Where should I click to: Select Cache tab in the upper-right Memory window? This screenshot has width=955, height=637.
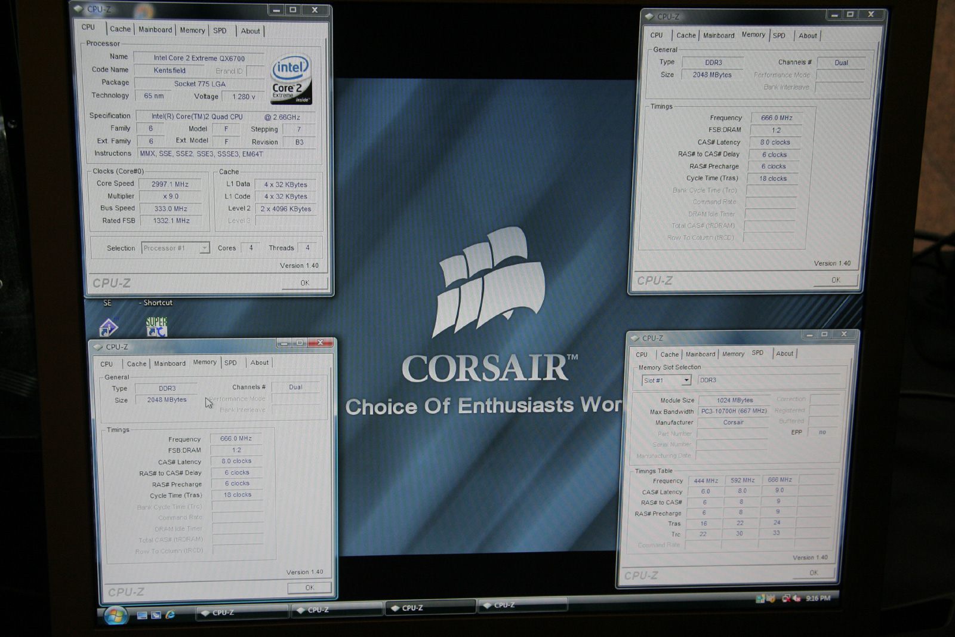pyautogui.click(x=686, y=35)
